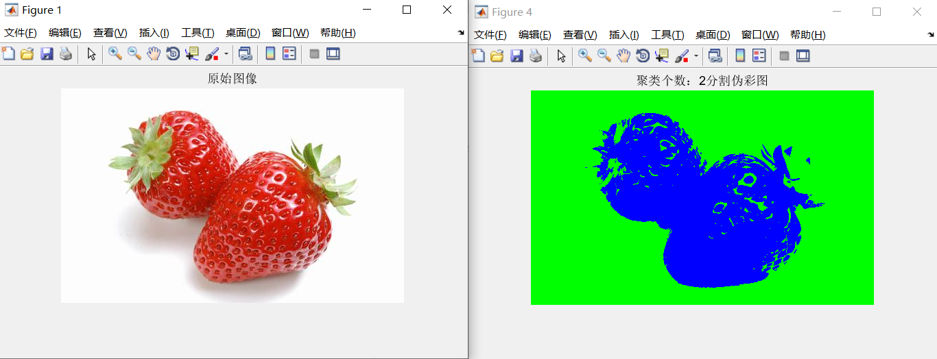The width and height of the screenshot is (937, 359).
Task: Minimize the Figure 4 window
Action: (x=836, y=12)
